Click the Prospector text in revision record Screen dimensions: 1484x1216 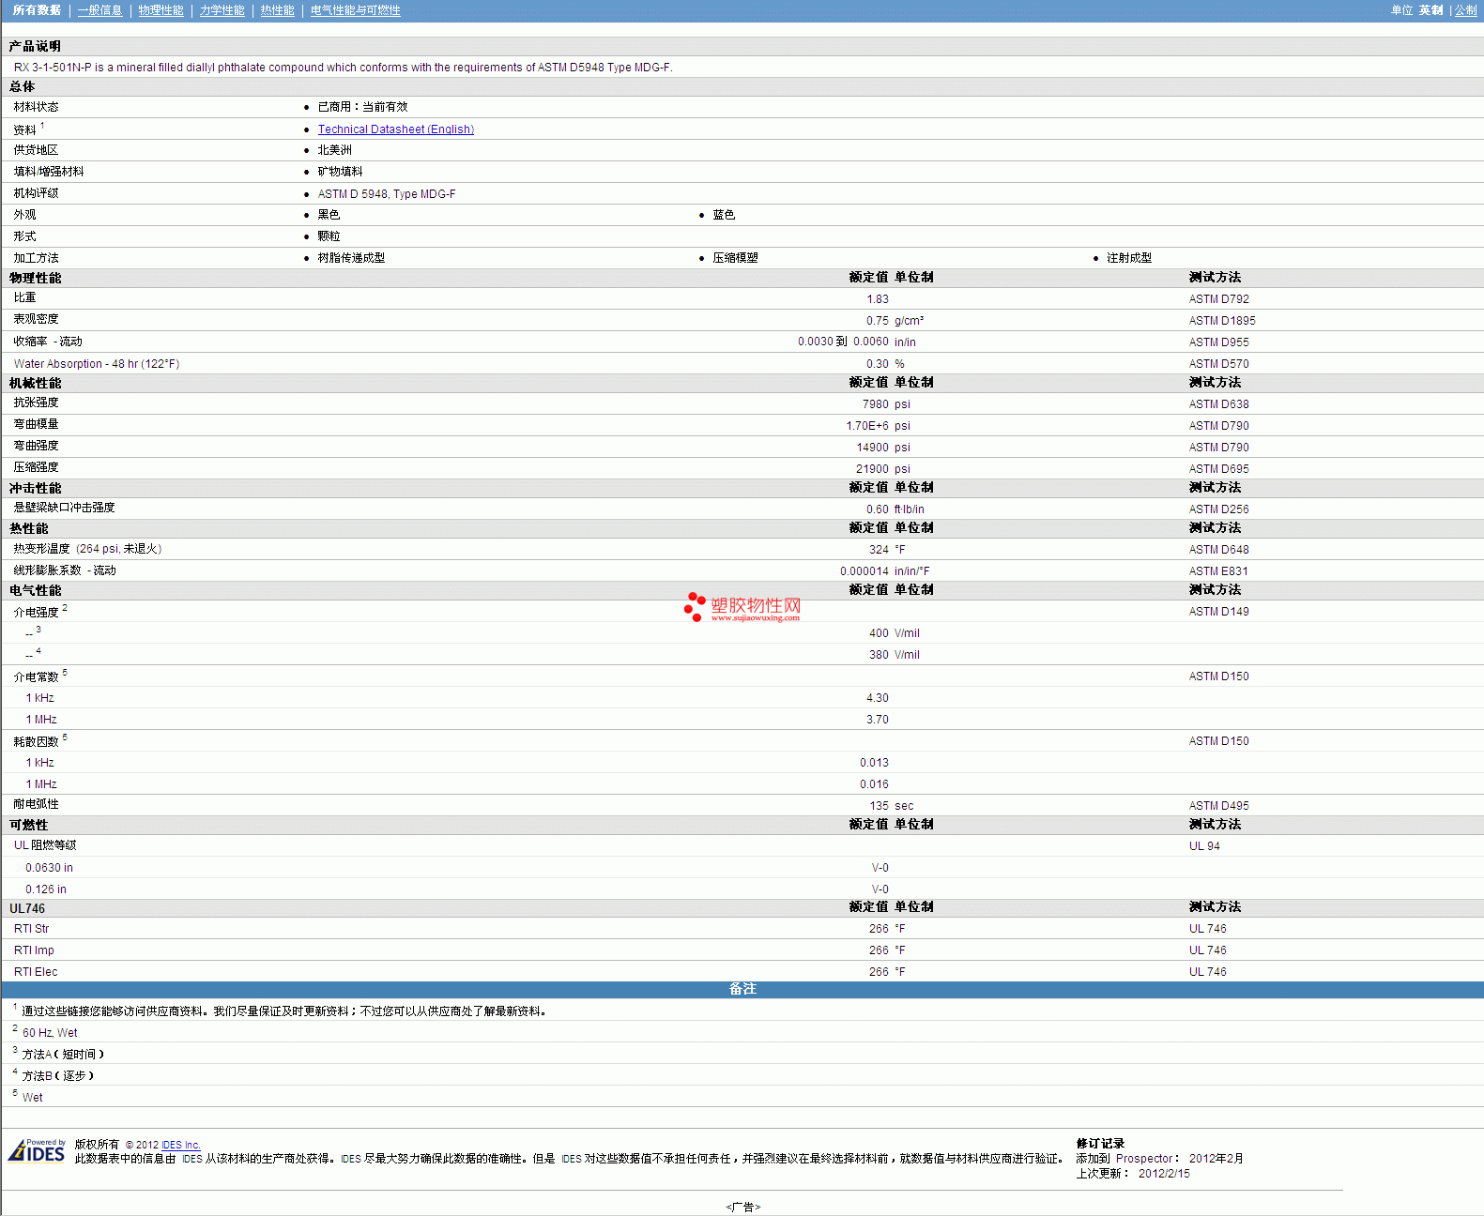click(x=1144, y=1159)
